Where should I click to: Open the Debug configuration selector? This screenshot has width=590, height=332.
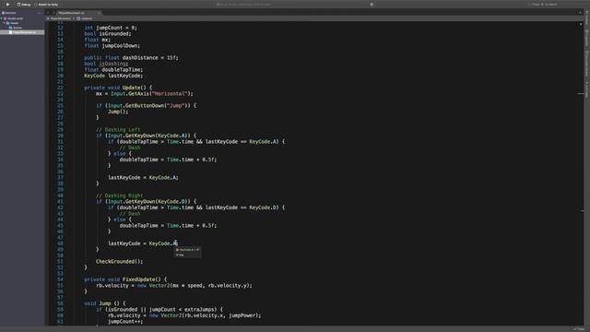pos(24,5)
